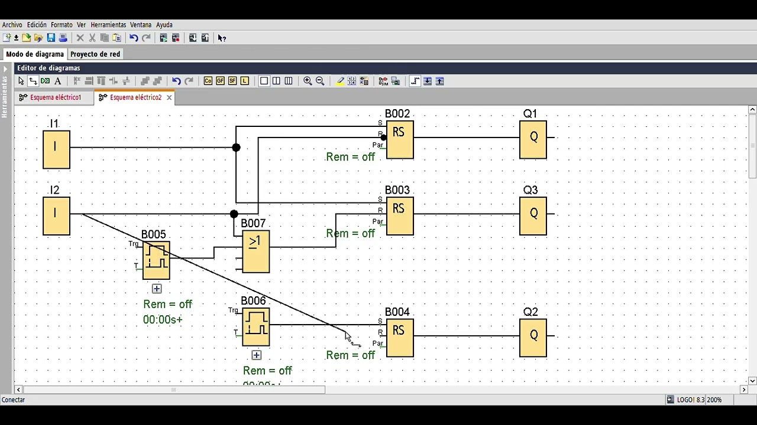The image size is (757, 425).
Task: Click Rem = off label under B003
Action: click(351, 233)
